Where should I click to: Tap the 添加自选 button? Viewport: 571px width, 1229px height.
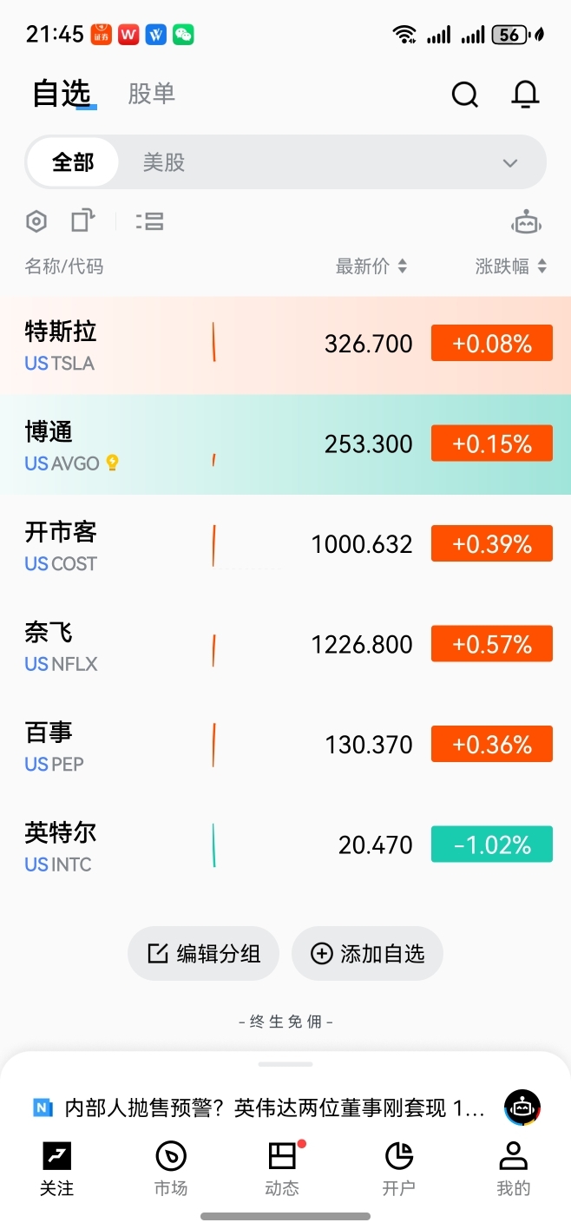tap(367, 954)
